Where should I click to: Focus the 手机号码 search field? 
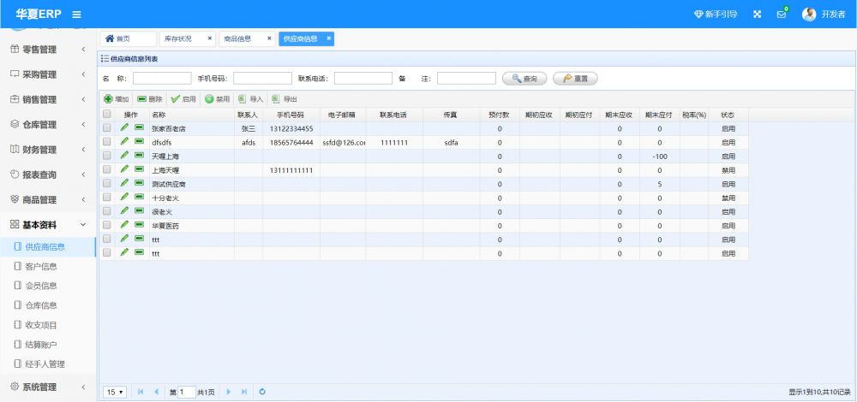click(262, 79)
